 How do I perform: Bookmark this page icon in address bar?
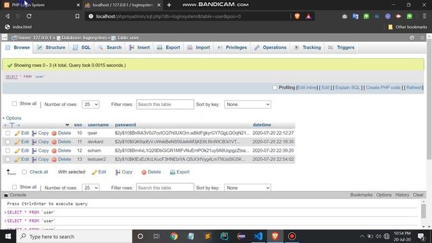(x=78, y=16)
